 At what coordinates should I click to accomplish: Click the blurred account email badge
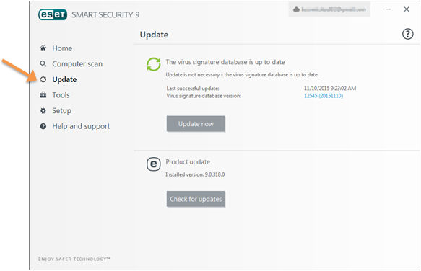[329, 9]
